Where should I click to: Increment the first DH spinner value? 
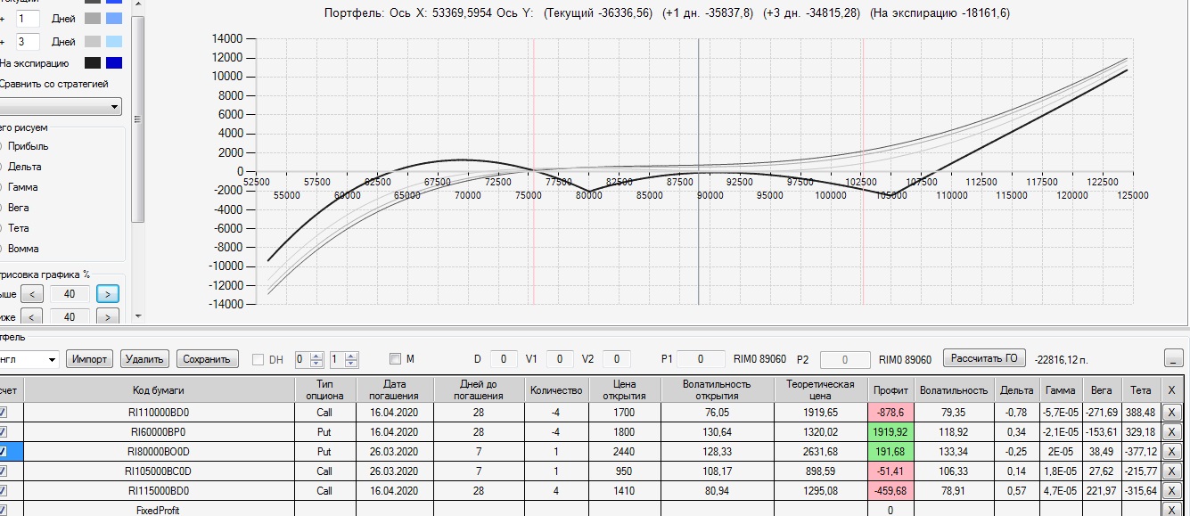point(315,355)
